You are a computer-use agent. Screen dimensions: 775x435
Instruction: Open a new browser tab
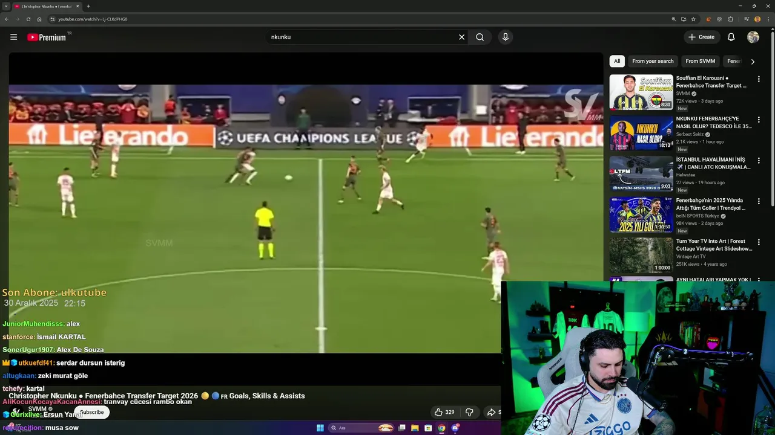88,6
